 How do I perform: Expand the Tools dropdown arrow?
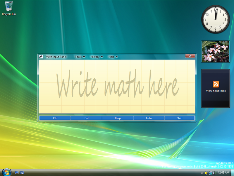point(84,57)
